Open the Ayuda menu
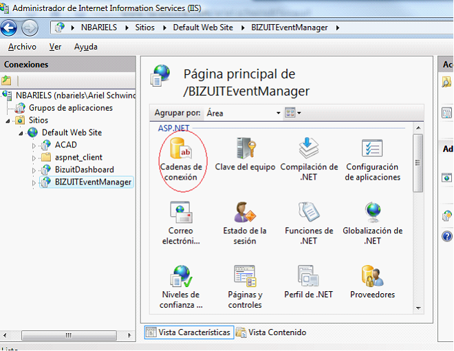This screenshot has height=351, width=454. [x=86, y=47]
